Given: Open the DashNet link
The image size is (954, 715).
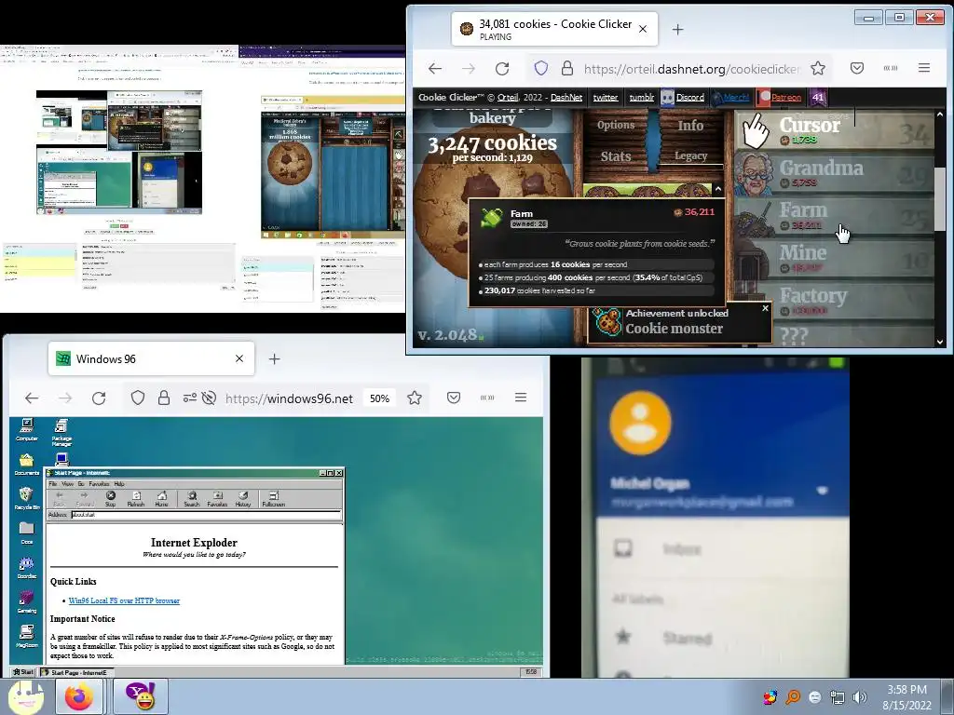Looking at the screenshot, I should tap(566, 97).
